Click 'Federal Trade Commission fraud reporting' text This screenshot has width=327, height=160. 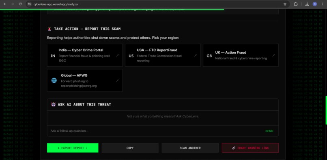coord(159,58)
